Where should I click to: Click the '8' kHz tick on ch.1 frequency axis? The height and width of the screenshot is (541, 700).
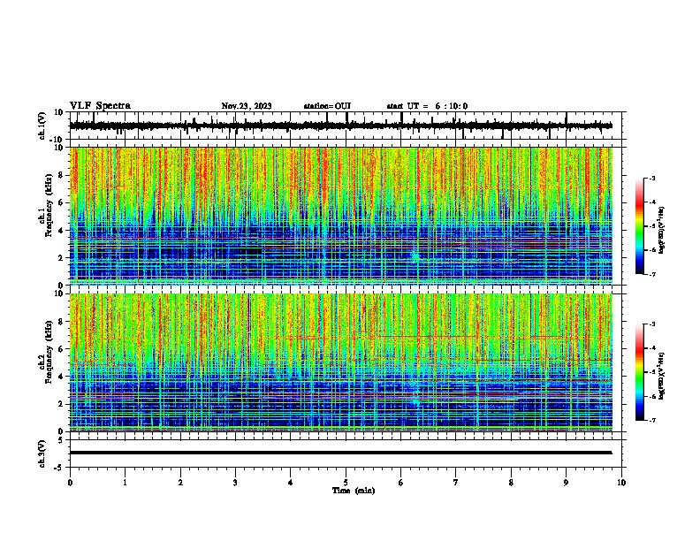coord(61,175)
